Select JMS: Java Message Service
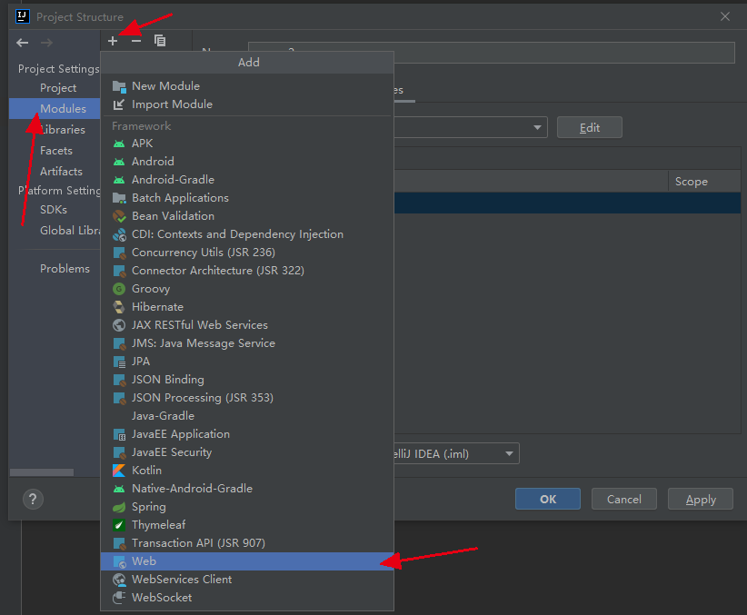The width and height of the screenshot is (747, 615). [x=247, y=343]
